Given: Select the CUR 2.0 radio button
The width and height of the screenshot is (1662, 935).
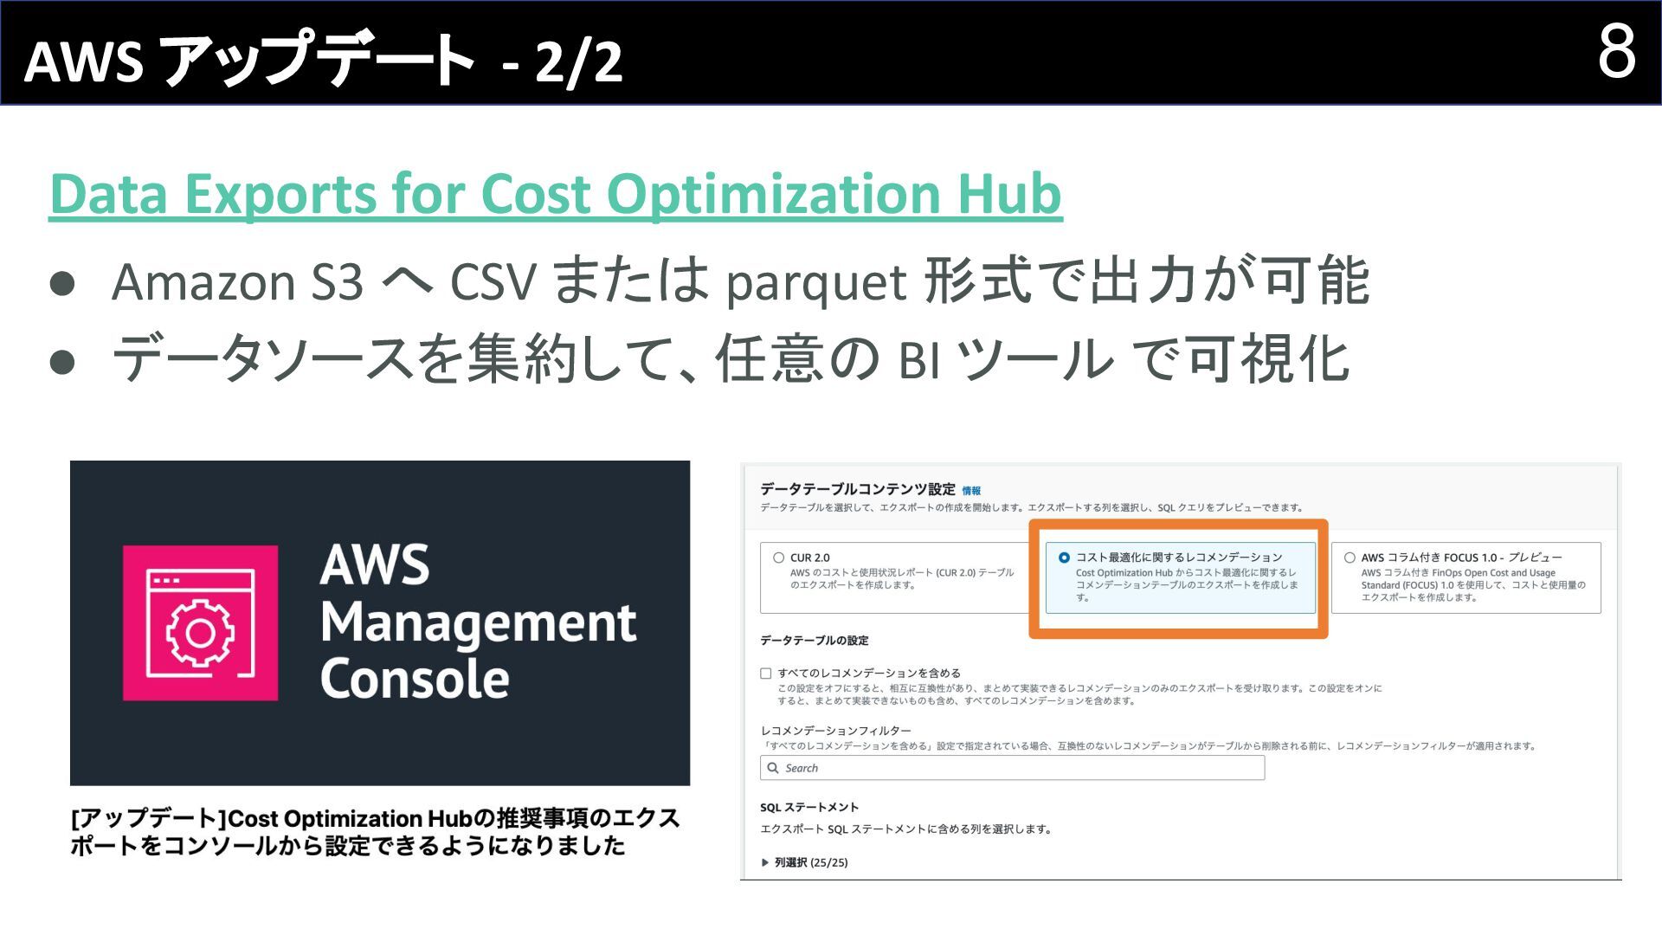Looking at the screenshot, I should point(779,558).
